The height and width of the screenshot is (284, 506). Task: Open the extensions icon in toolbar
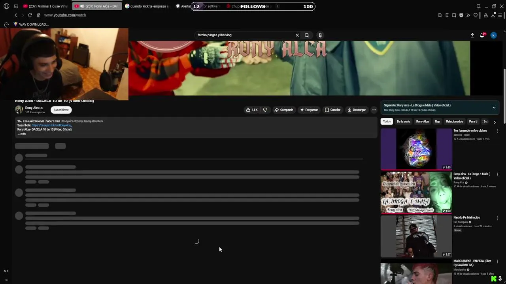(x=486, y=15)
